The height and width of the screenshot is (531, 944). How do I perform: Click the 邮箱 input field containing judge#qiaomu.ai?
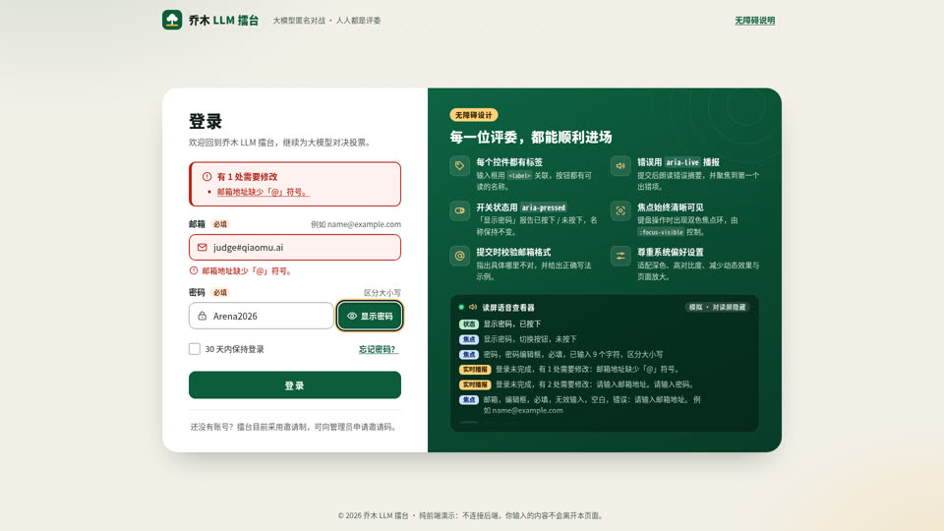tap(295, 248)
